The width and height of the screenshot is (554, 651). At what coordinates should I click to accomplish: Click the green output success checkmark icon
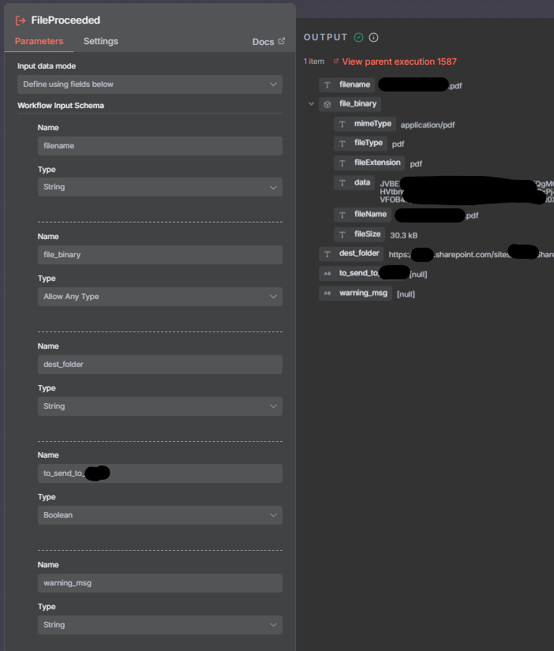pos(359,37)
